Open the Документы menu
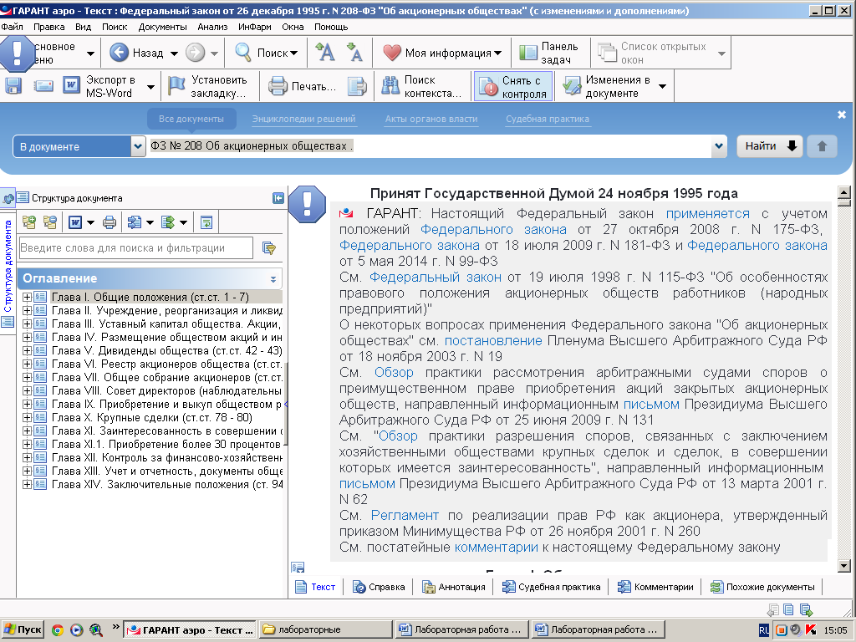 click(162, 27)
